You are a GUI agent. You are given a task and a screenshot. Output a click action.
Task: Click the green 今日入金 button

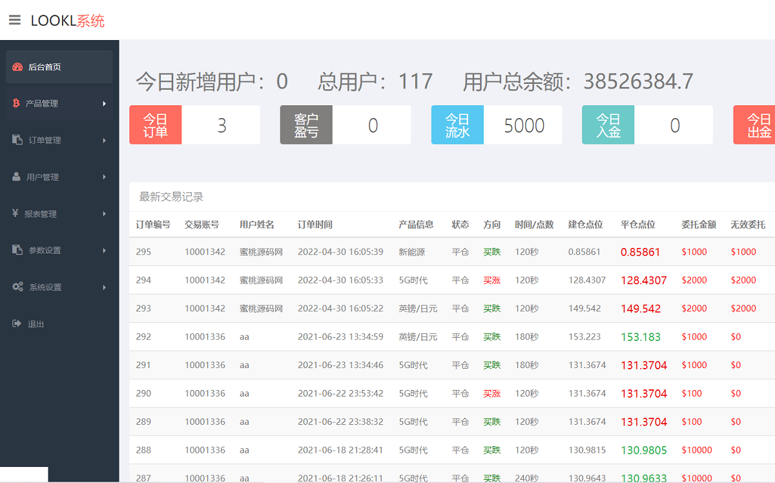coord(608,125)
